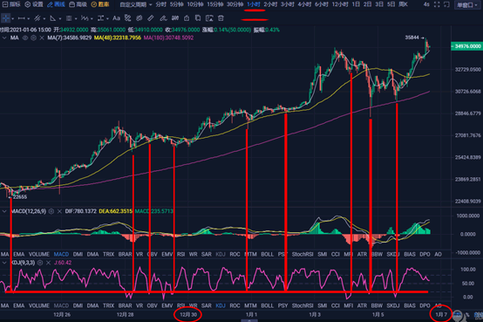The width and height of the screenshot is (483, 322).
Task: Click the save chart image icon
Action: pyautogui.click(x=209, y=18)
